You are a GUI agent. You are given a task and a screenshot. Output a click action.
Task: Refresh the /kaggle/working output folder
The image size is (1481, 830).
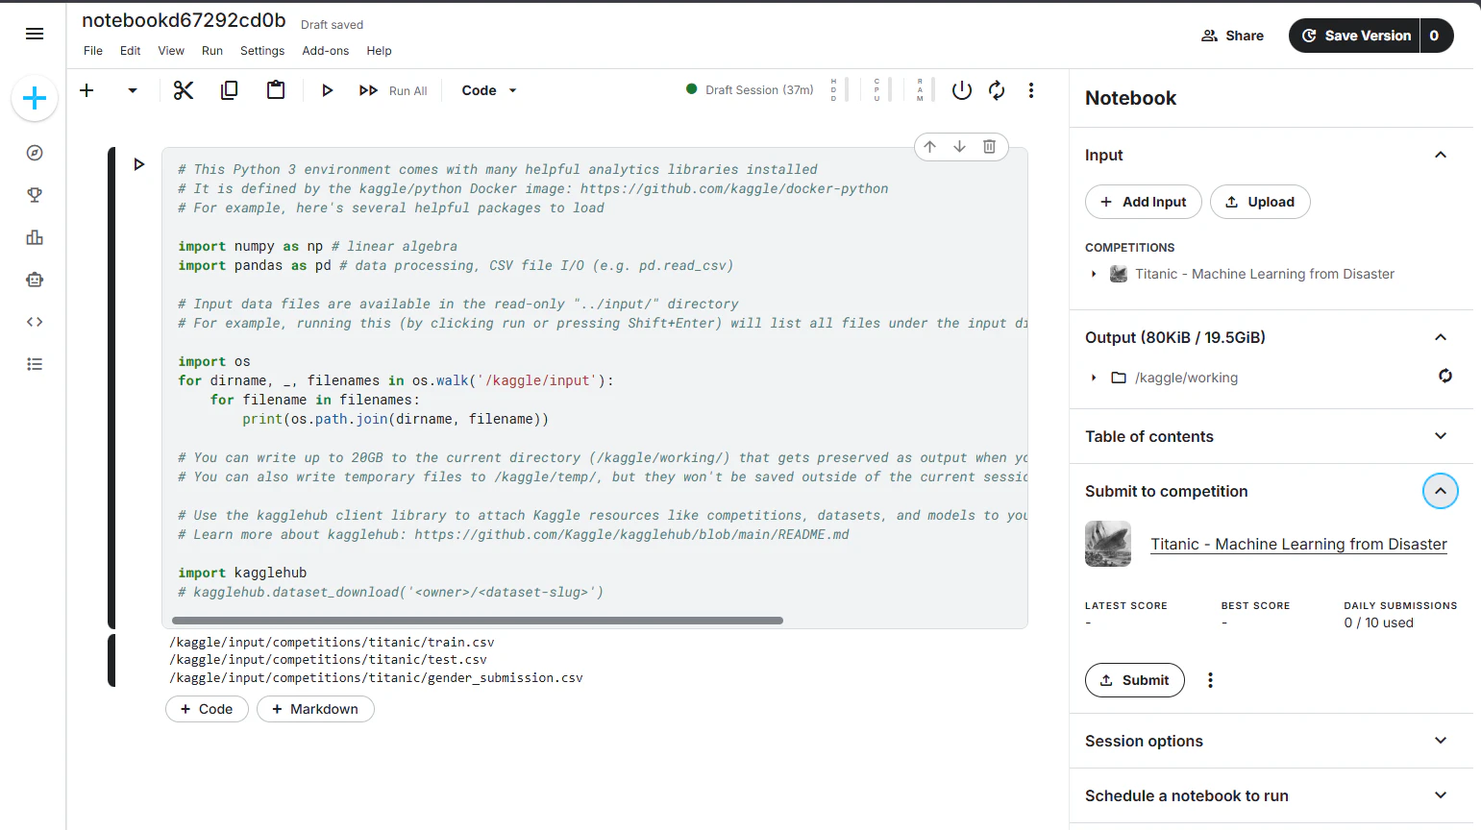tap(1445, 376)
